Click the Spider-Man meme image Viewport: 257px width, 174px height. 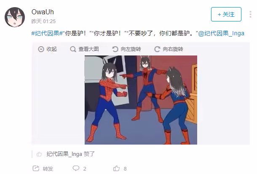(x=141, y=100)
